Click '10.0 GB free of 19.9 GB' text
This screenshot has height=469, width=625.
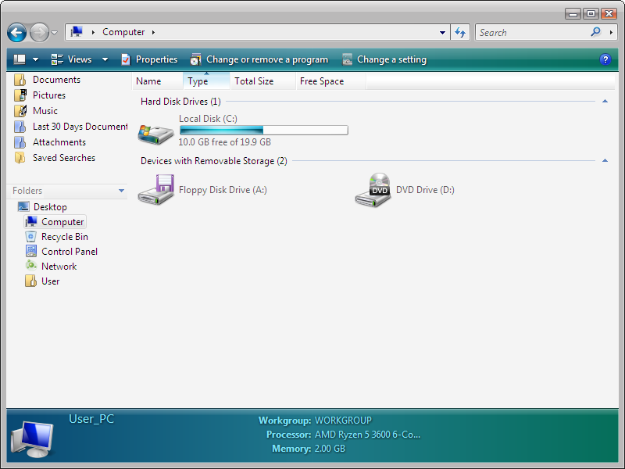point(225,142)
